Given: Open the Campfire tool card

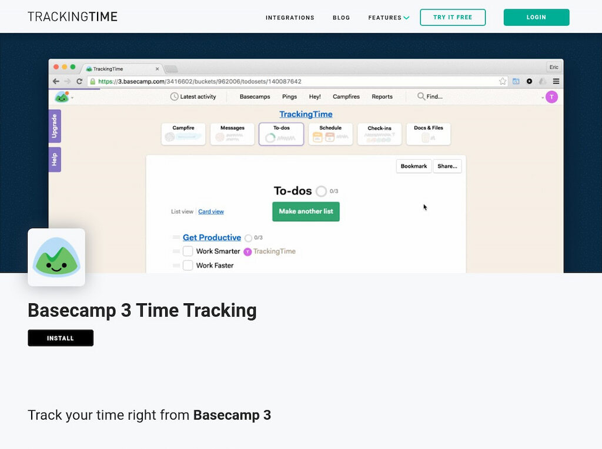Looking at the screenshot, I should pyautogui.click(x=183, y=134).
